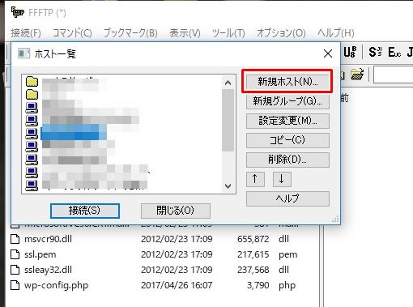Click size 217,615 of ssl.pem
Screen dimensions: 413x307
point(253,254)
